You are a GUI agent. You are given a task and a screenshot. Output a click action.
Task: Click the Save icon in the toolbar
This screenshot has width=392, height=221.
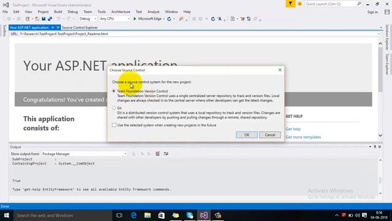(x=43, y=19)
